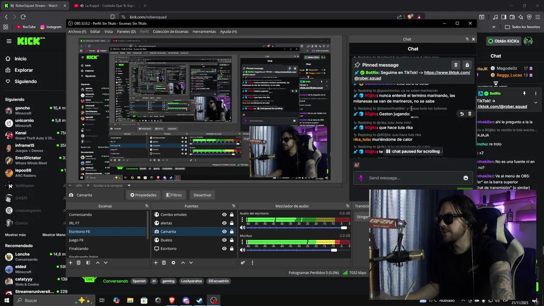The width and height of the screenshot is (544, 306).
Task: Close the OBS Chat dock
Action: pyautogui.click(x=473, y=39)
